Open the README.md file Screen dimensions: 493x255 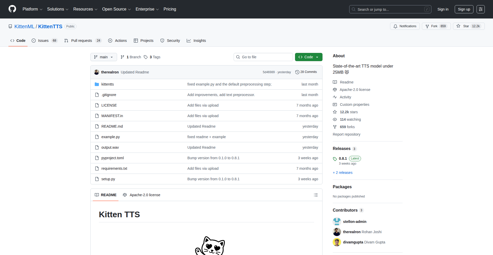pyautogui.click(x=112, y=126)
